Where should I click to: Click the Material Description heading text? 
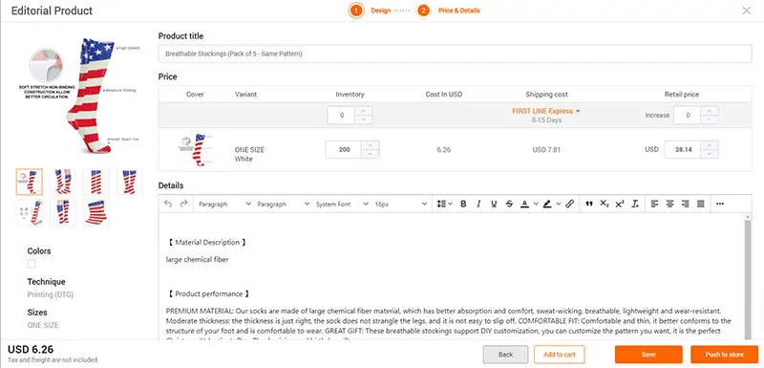click(x=207, y=242)
